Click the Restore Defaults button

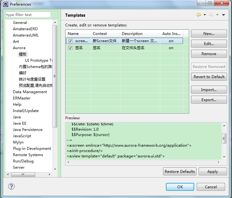pos(180,172)
